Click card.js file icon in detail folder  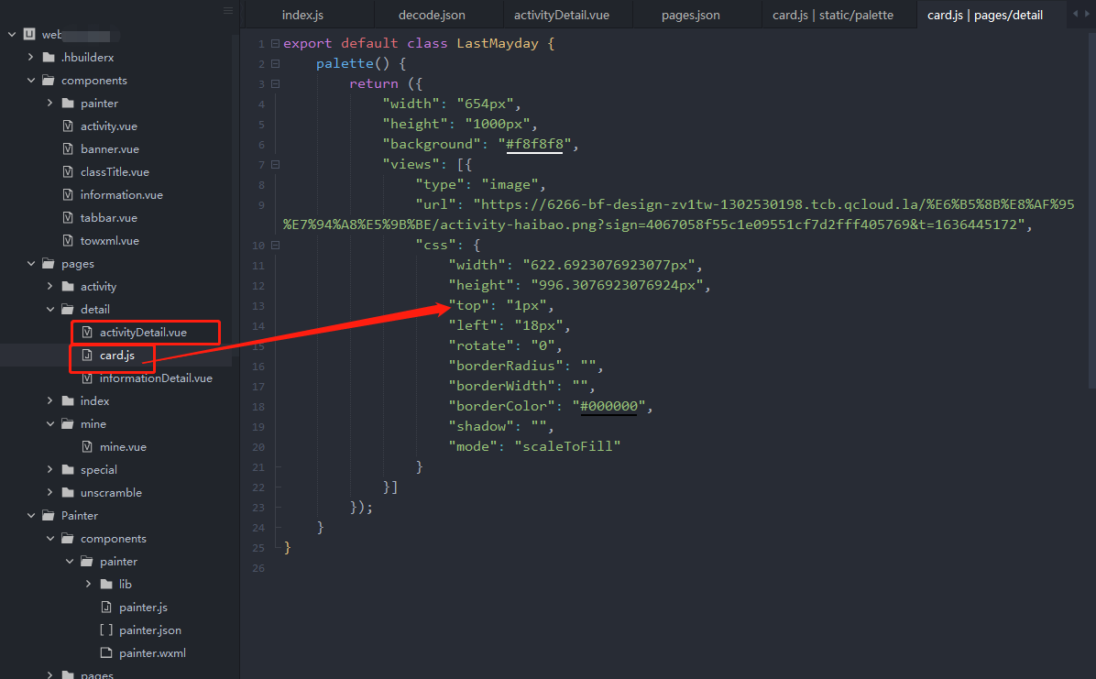tap(87, 356)
